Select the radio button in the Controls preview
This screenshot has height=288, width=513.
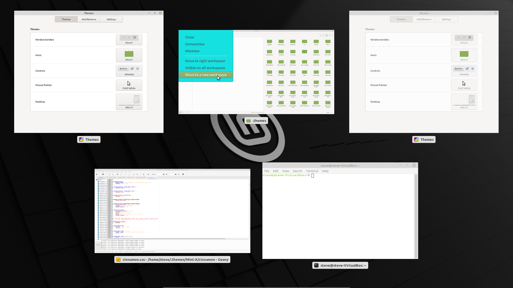coord(138,69)
